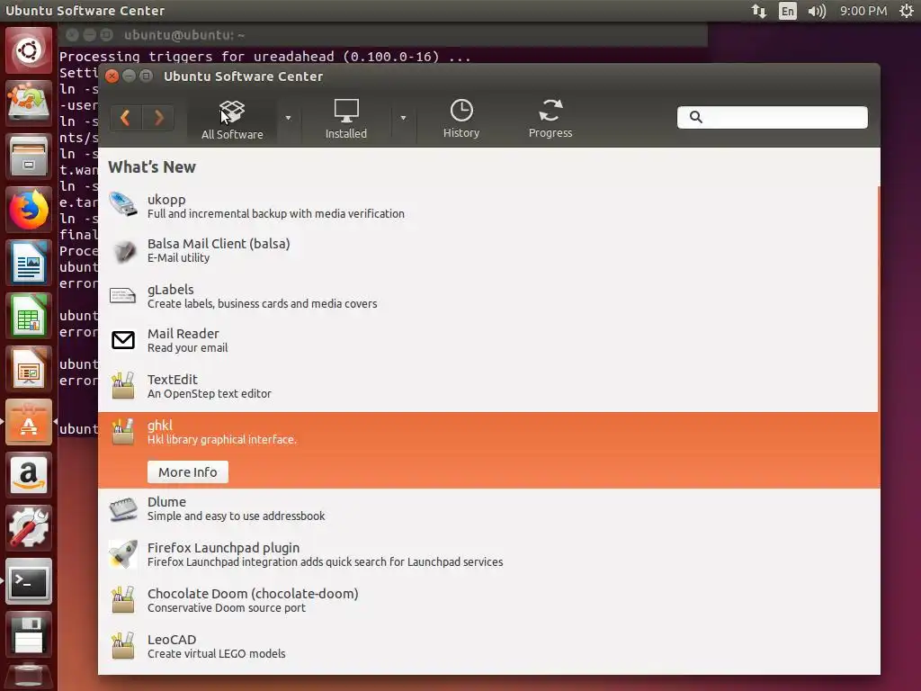Screen dimensions: 921x691
Task: Open the Progress view
Action: pyautogui.click(x=550, y=120)
